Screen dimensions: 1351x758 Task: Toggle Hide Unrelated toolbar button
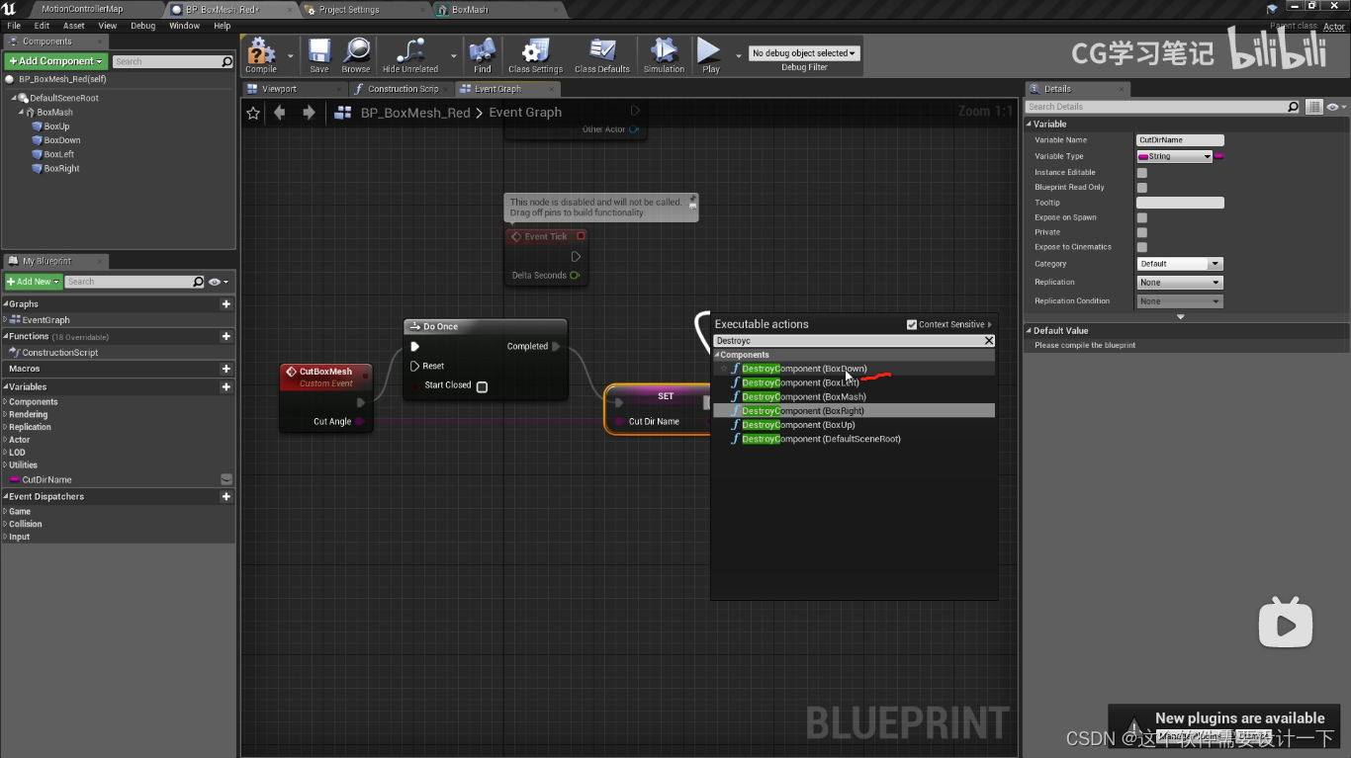pyautogui.click(x=409, y=55)
